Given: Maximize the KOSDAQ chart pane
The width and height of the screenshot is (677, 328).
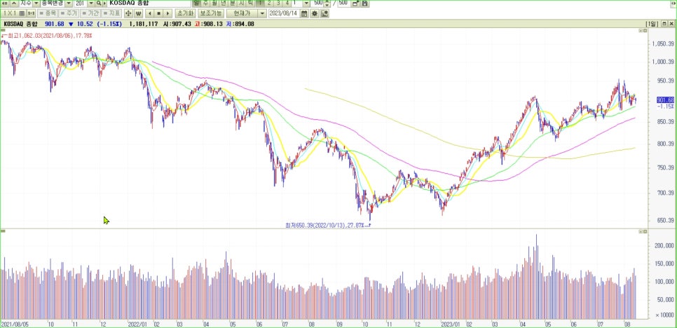Looking at the screenshot, I should pyautogui.click(x=664, y=24).
